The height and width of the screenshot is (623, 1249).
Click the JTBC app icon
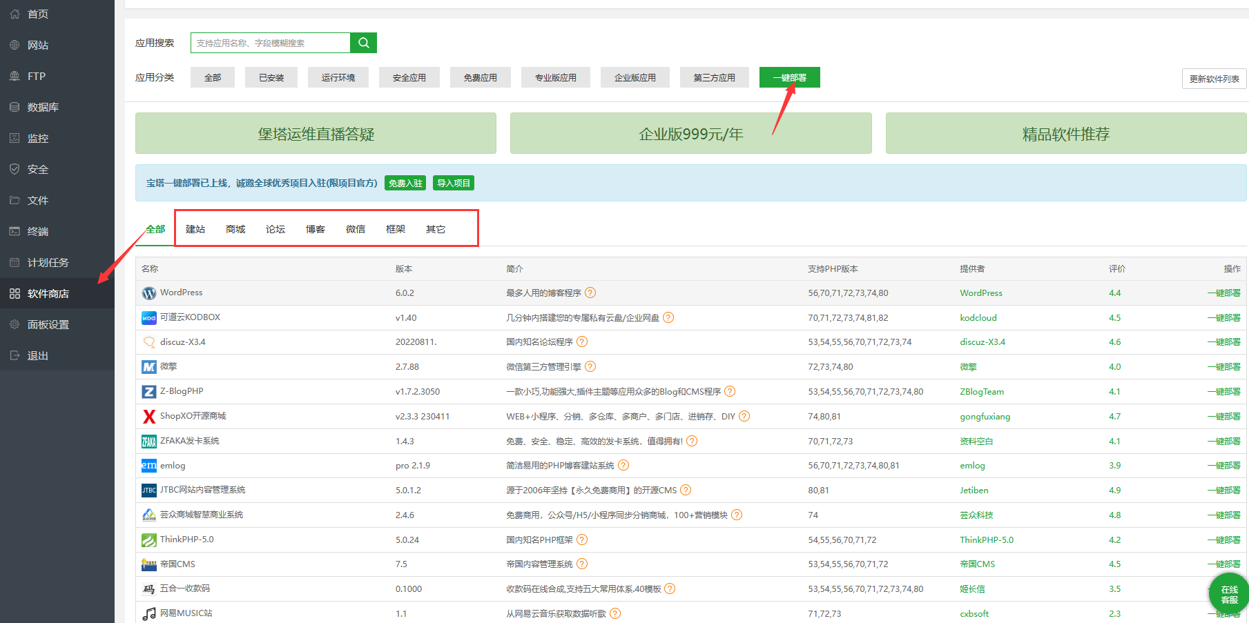(x=149, y=491)
